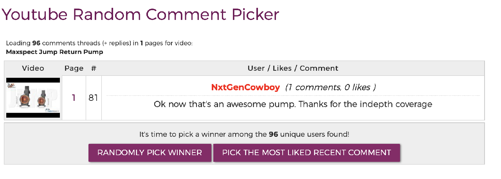Click page number 1 in the Page column
The height and width of the screenshot is (179, 501).
point(74,98)
